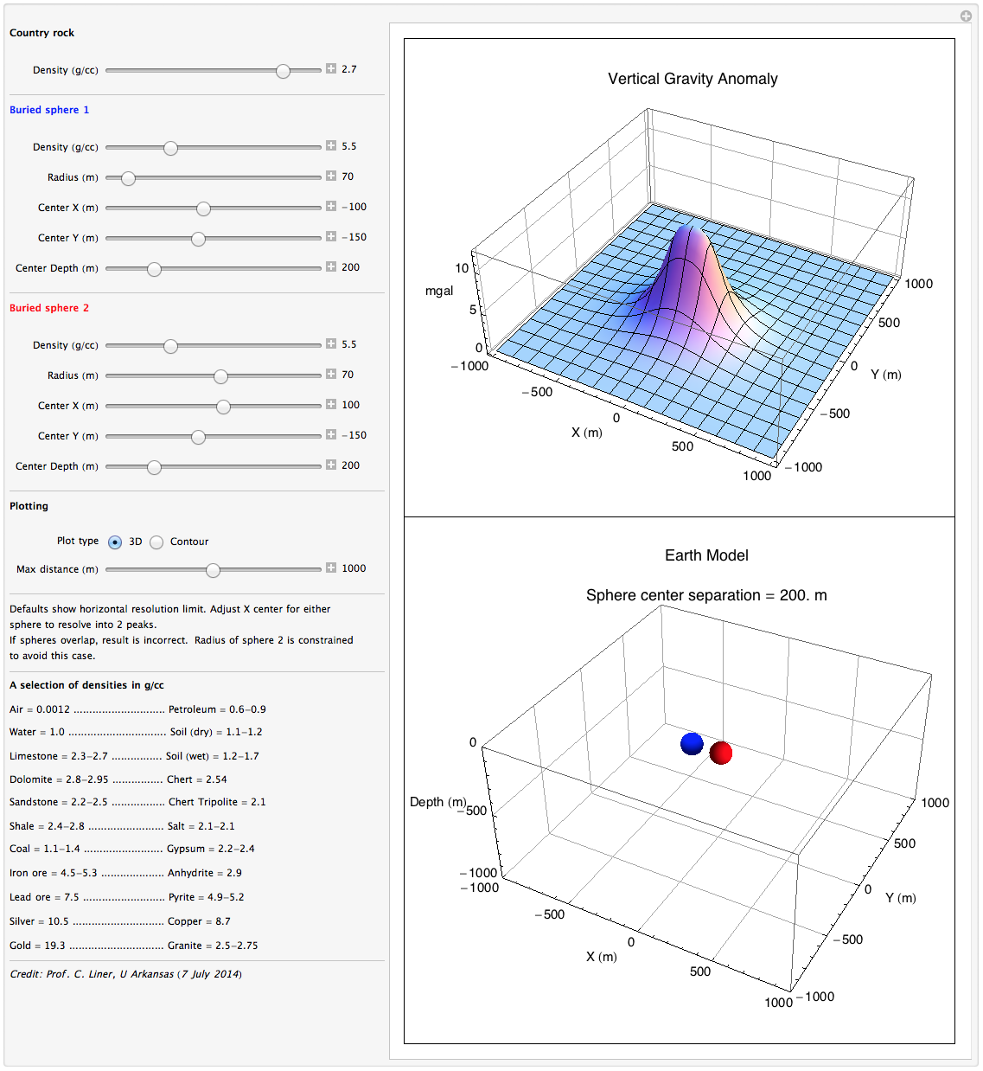983x1071 pixels.
Task: Click the orange plus icon at top right
Action: pos(966,17)
